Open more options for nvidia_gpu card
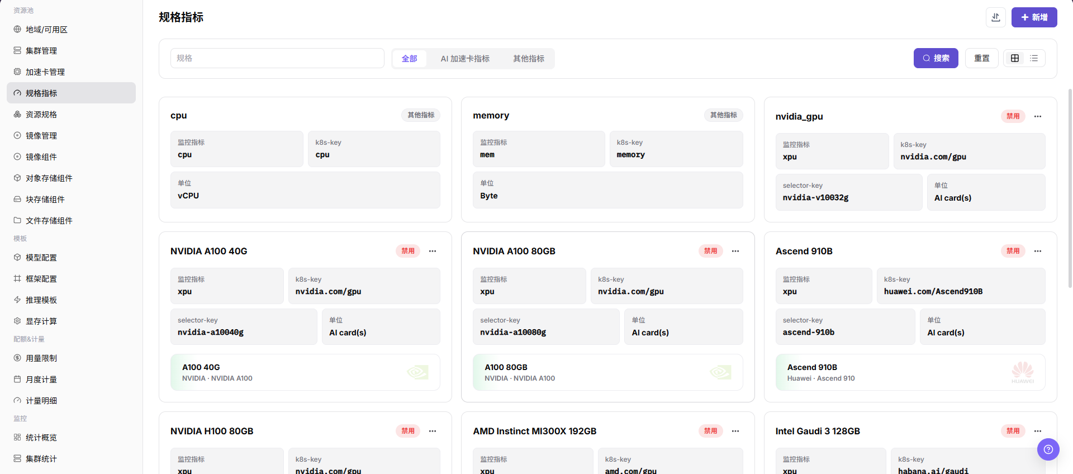Viewport: 1073px width, 474px height. pos(1038,116)
